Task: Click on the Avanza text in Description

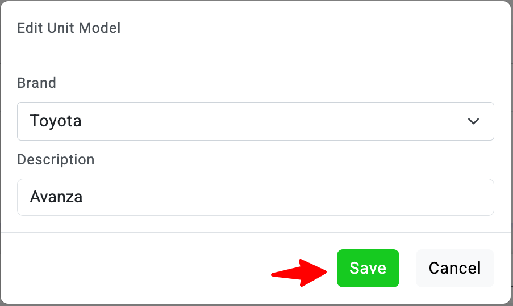Action: pos(56,197)
